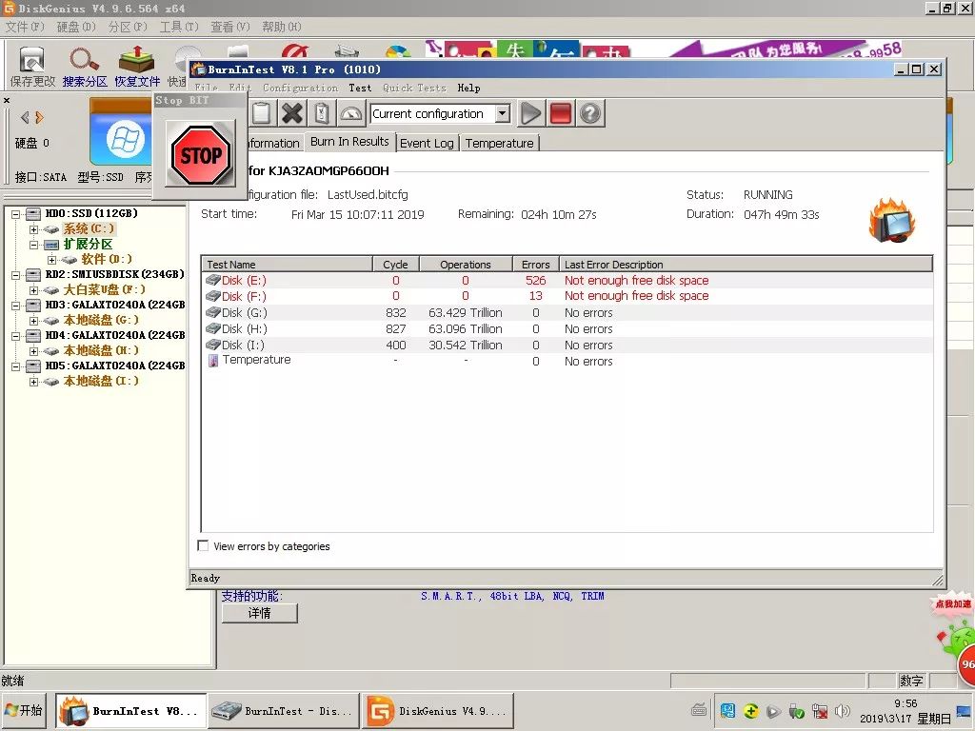This screenshot has width=975, height=731.
Task: Expand the 系统 (C:) partition node
Action: click(34, 229)
